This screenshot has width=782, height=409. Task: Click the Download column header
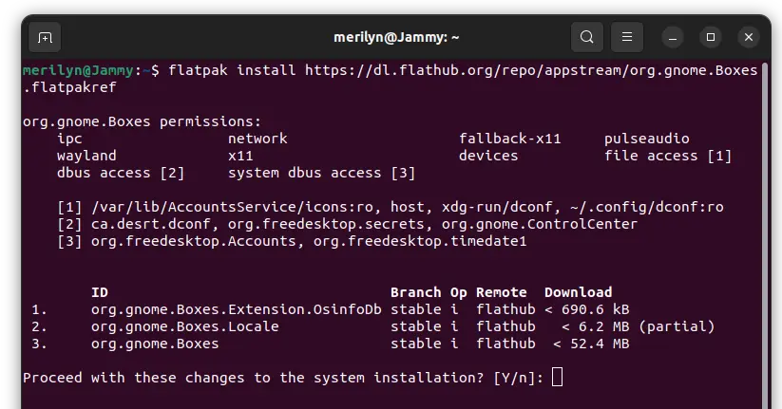point(578,292)
